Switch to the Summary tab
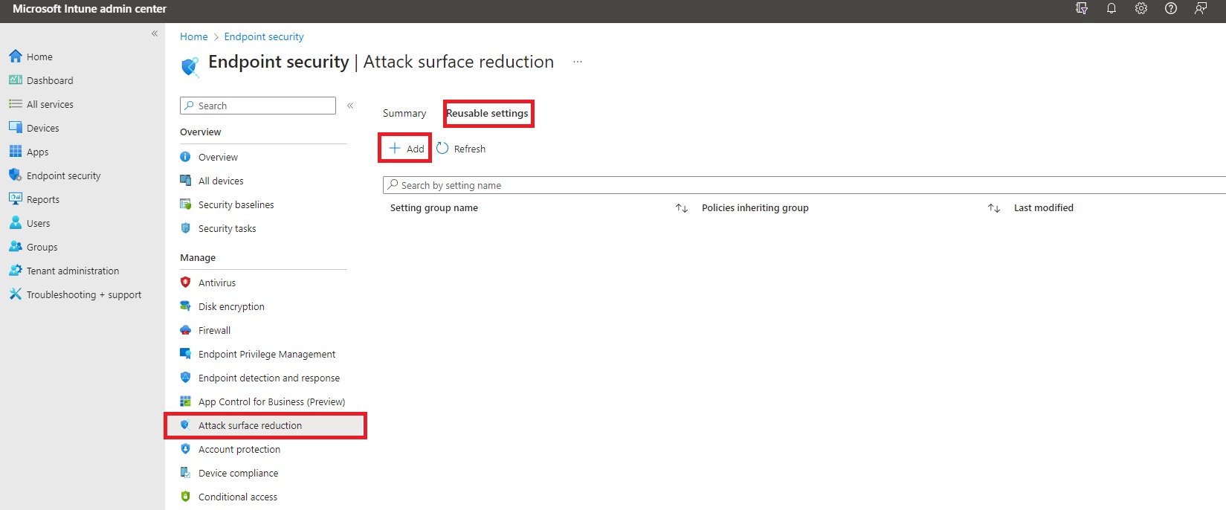Screen dimensions: 1226x510 point(404,113)
